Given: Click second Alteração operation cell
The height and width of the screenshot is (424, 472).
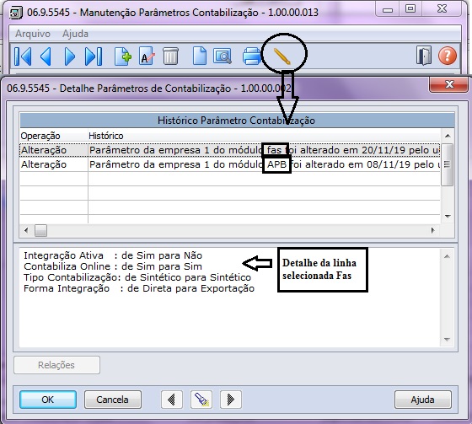Looking at the screenshot, I should [54, 164].
